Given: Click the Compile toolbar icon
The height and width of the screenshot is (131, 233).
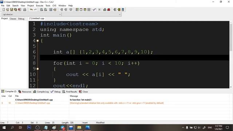Looking at the screenshot, I should coord(77,10).
